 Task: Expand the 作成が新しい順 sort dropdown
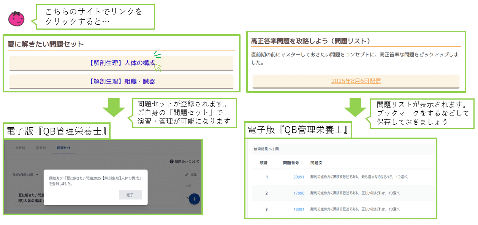pos(37,175)
